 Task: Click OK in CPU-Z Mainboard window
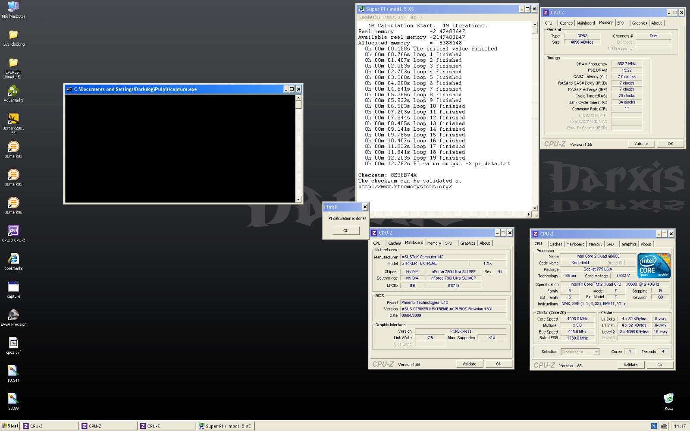click(499, 364)
